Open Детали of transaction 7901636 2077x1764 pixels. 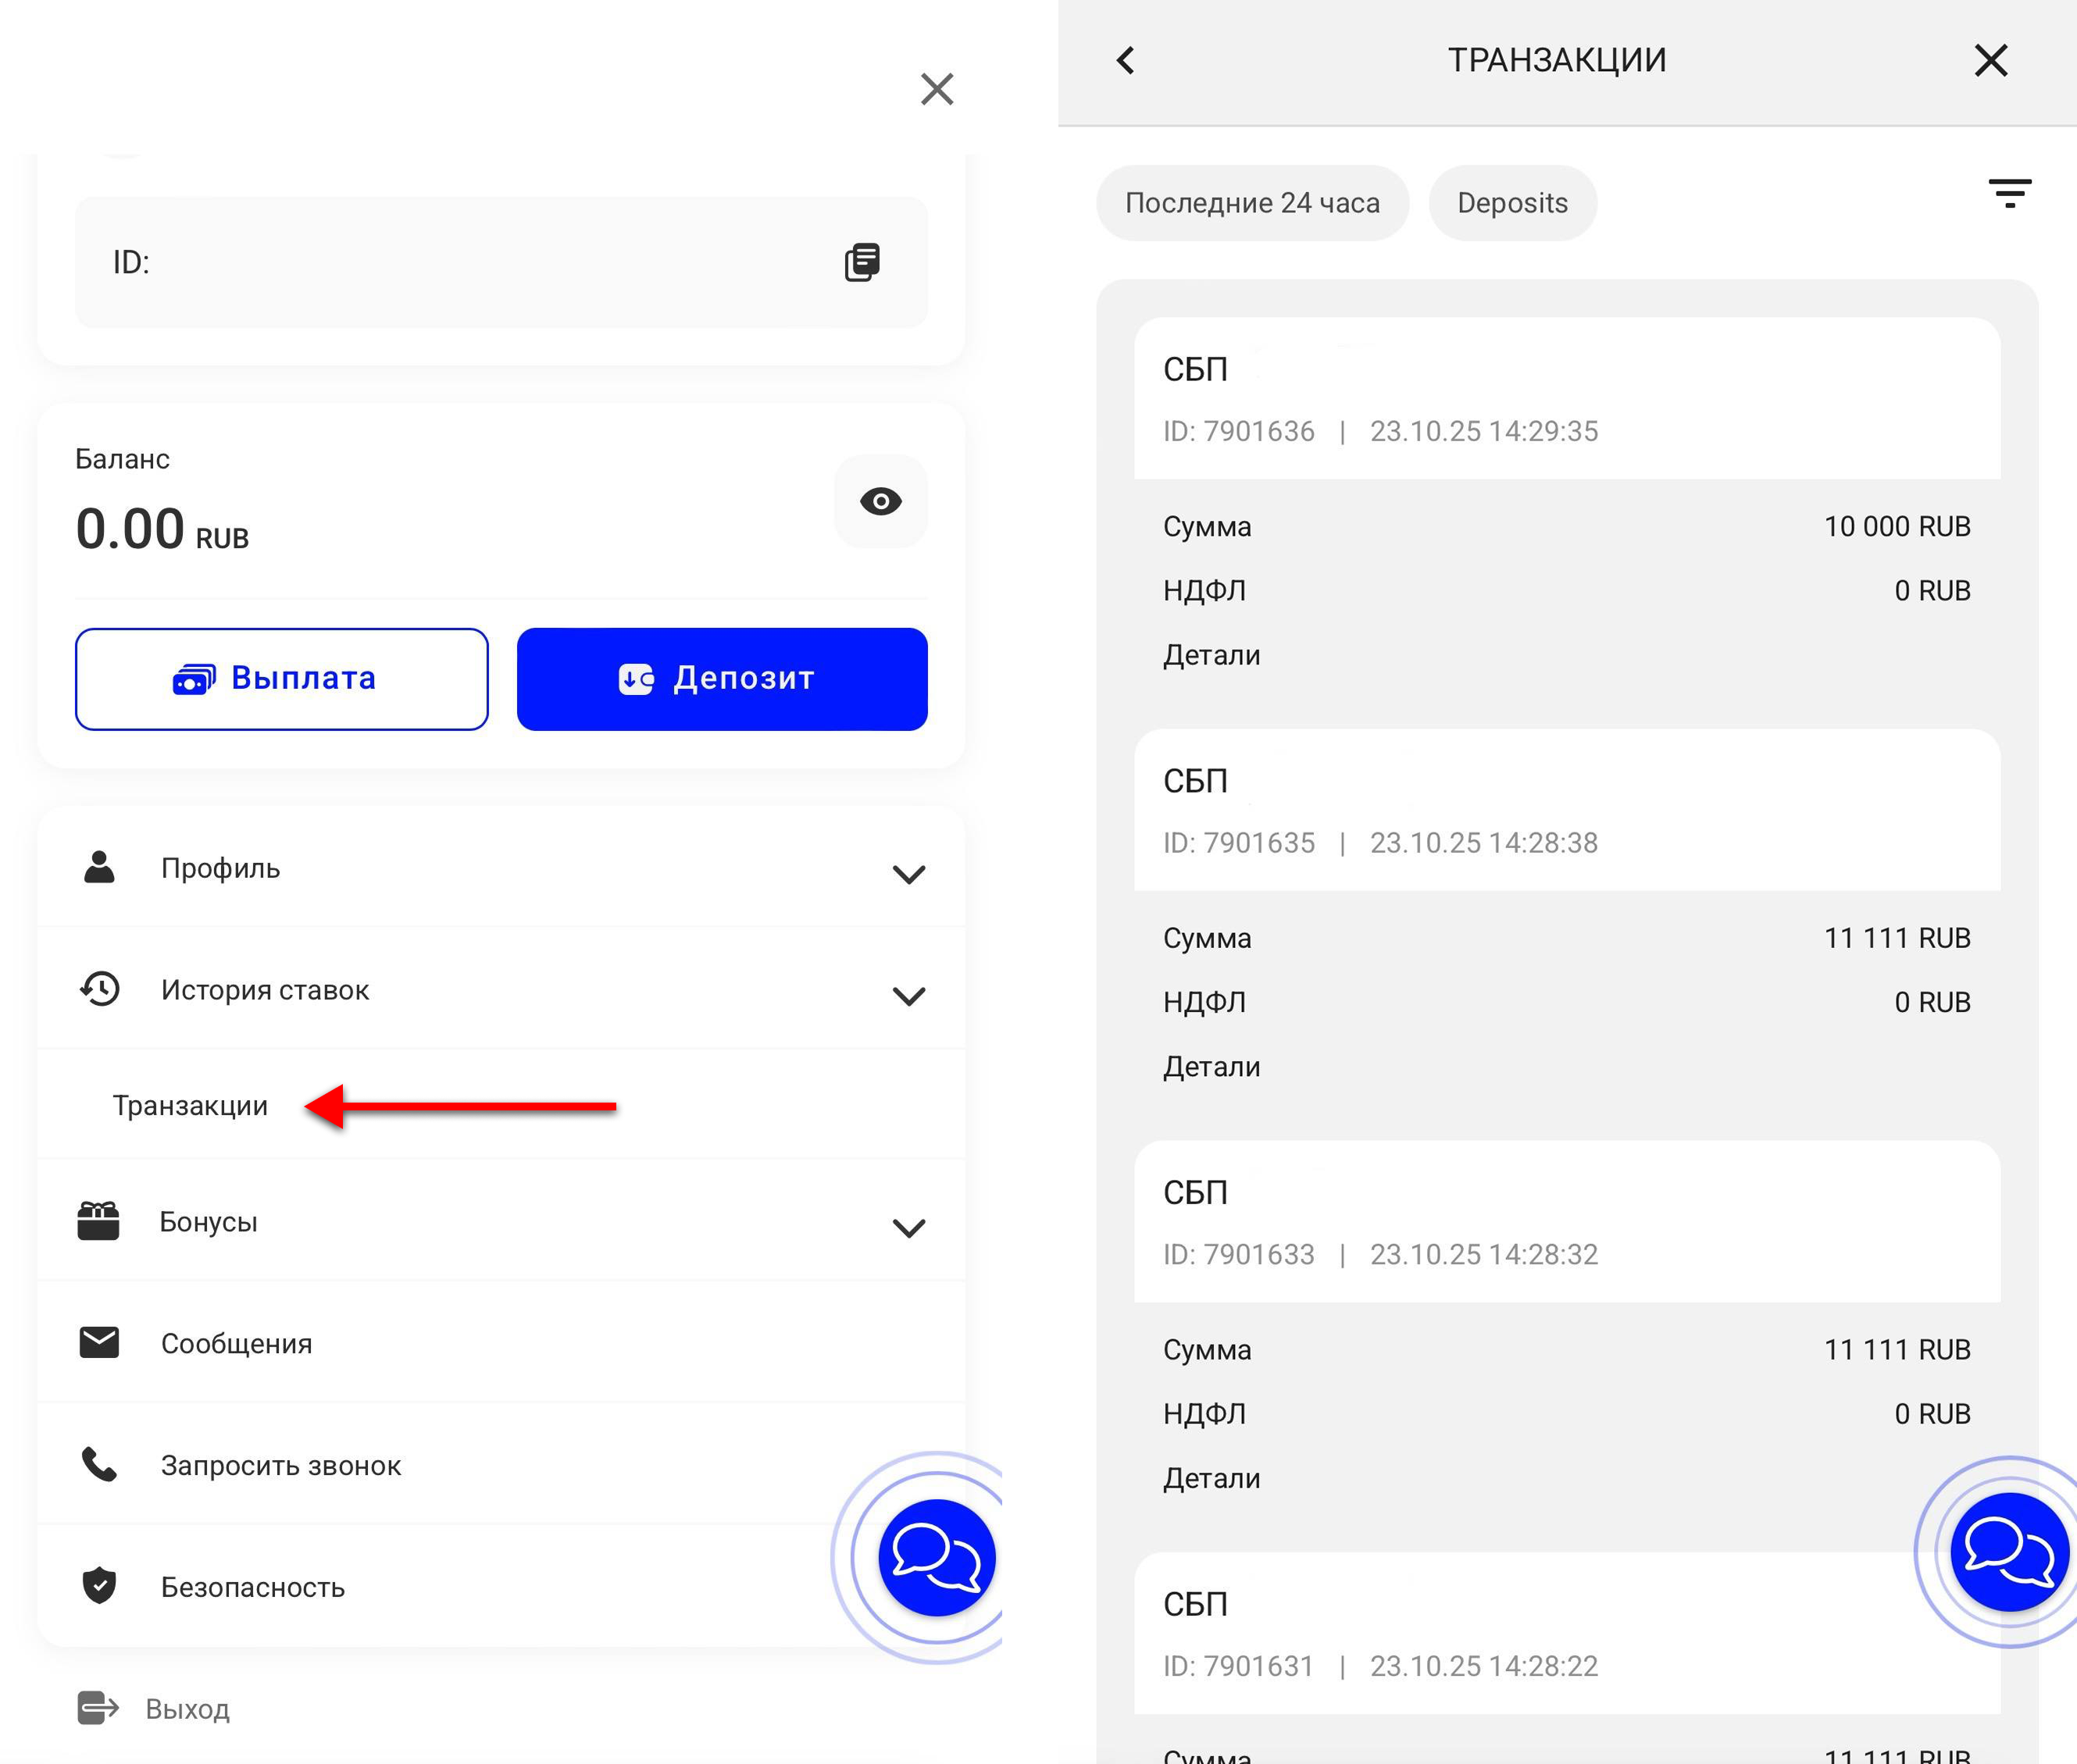coord(1211,655)
